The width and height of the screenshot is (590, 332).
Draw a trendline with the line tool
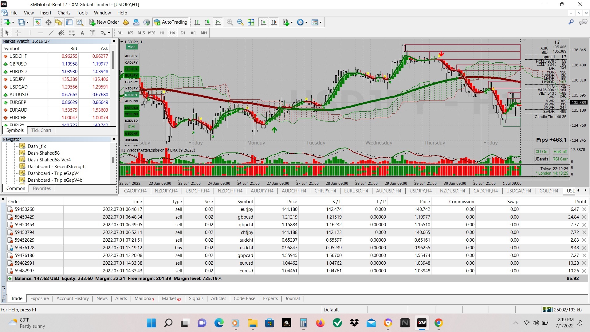tap(51, 33)
